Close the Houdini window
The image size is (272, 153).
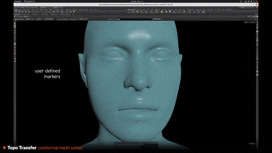click(257, 5)
